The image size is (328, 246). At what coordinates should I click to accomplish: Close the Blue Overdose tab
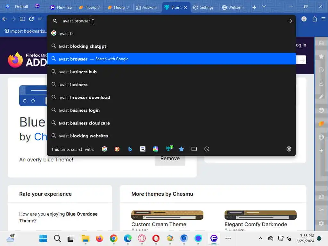[185, 7]
